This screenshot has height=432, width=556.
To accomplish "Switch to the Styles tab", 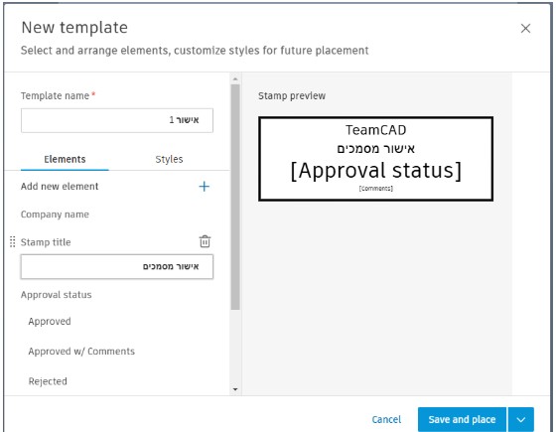I will (169, 159).
